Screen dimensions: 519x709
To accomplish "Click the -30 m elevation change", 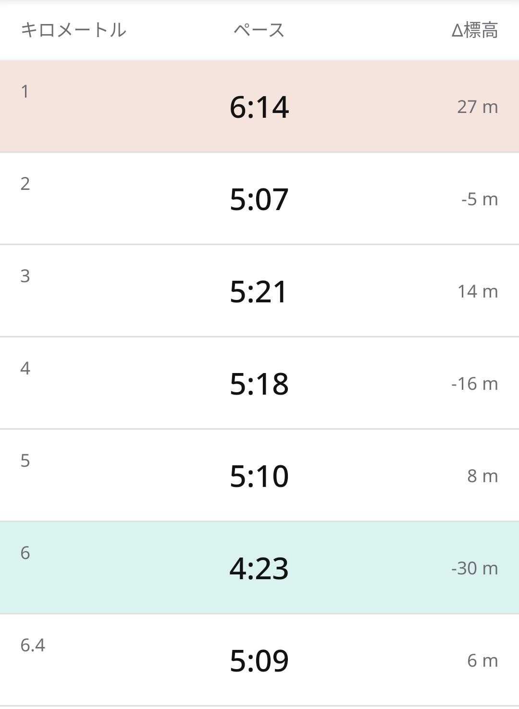I will (474, 568).
